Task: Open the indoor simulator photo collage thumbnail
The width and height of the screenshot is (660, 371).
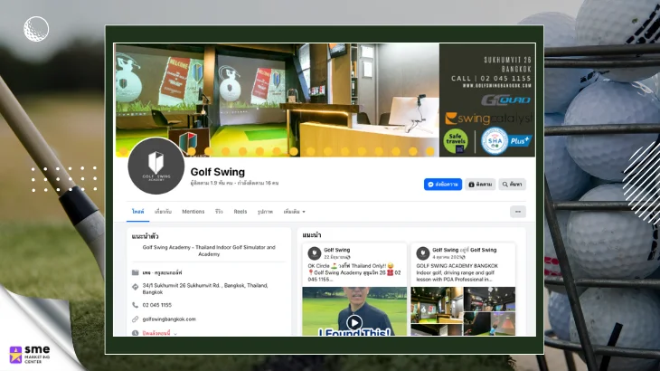Action: (462, 311)
